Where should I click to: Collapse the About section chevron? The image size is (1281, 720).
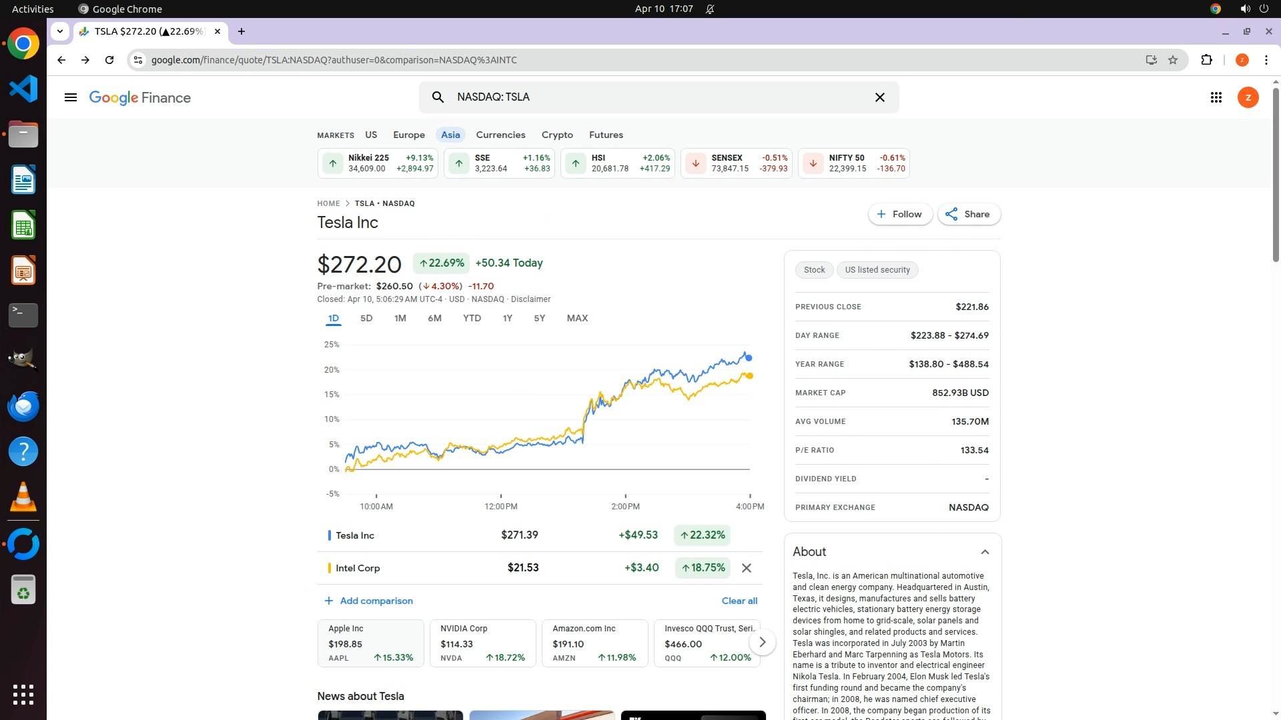click(985, 552)
